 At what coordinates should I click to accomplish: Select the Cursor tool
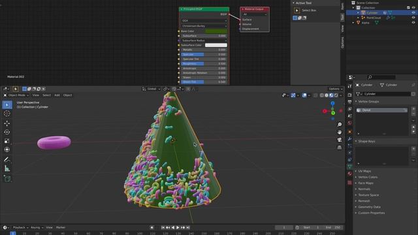(x=7, y=114)
